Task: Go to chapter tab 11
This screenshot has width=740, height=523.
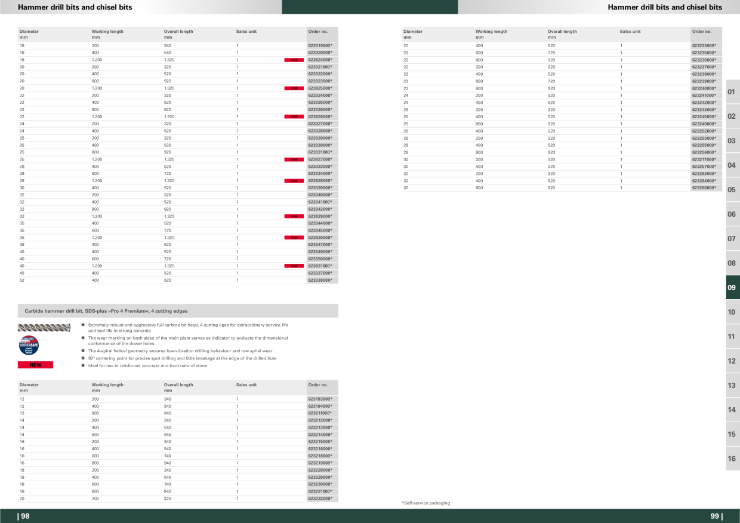Action: [x=732, y=337]
